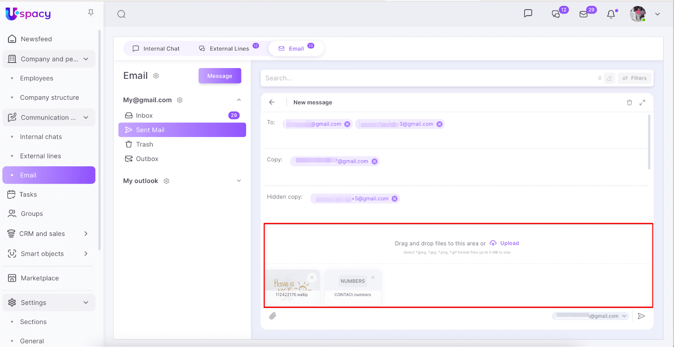
Task: Click the message form vertical scrollbar
Action: tap(649, 142)
